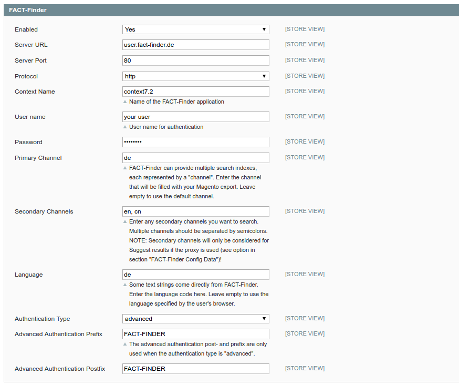Collapse the Secondary Channels note triangle
Image resolution: width=459 pixels, height=385 pixels.
tap(125, 222)
